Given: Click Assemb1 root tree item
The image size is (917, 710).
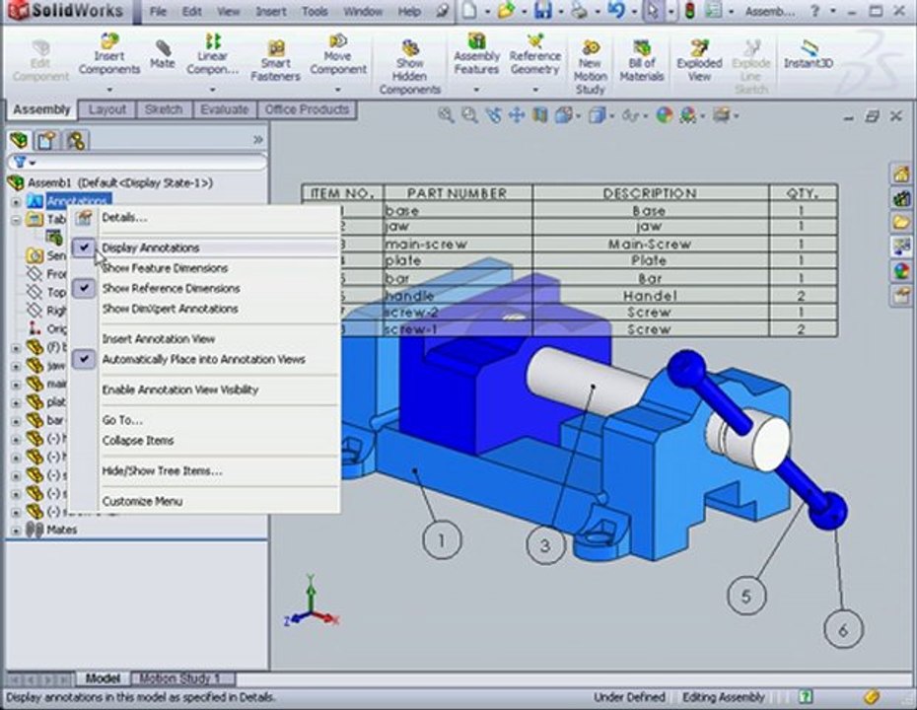Looking at the screenshot, I should tap(120, 183).
